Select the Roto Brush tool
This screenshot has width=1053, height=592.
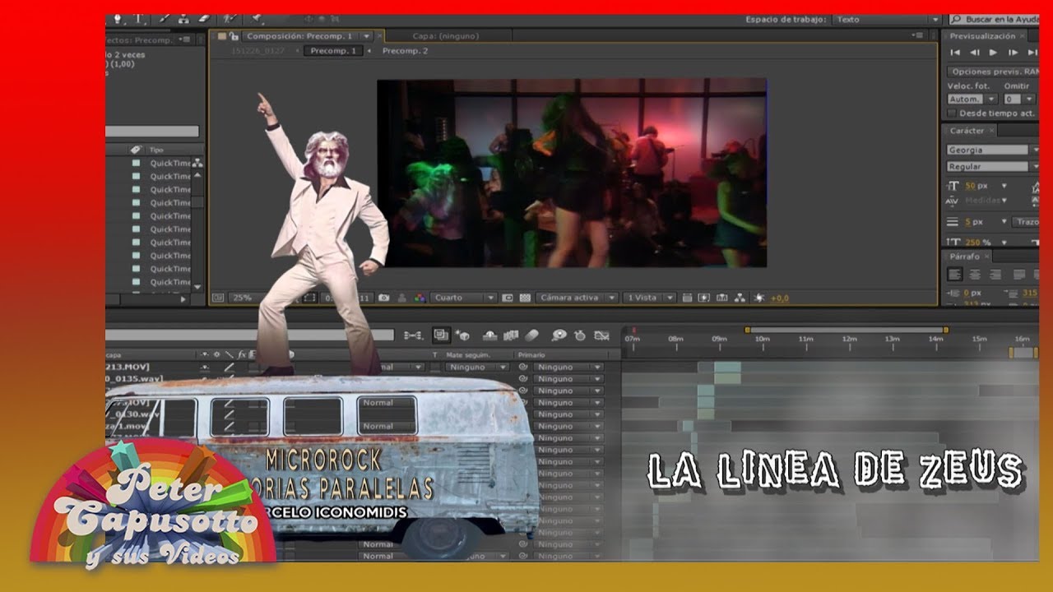click(x=230, y=19)
